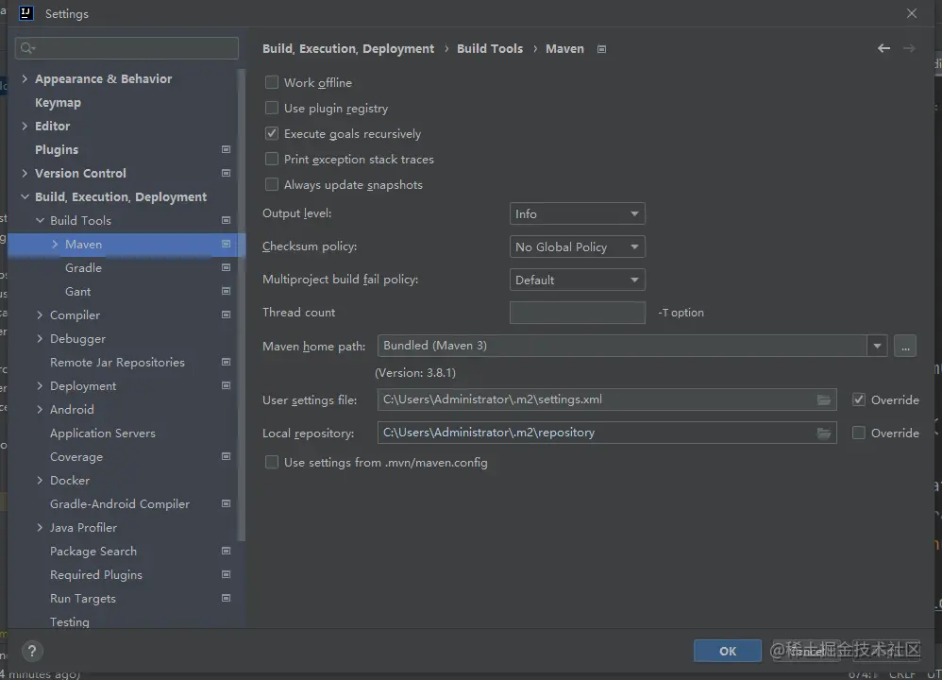Browse folder icon in Local repository field

[824, 433]
